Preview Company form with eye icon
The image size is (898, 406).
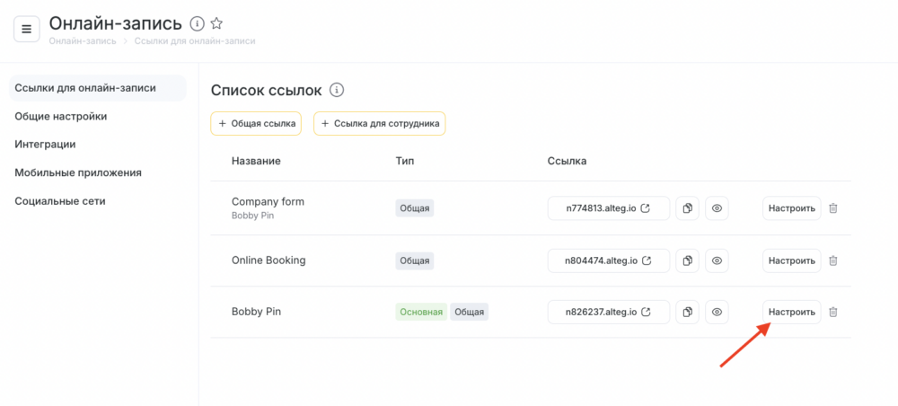pos(717,208)
